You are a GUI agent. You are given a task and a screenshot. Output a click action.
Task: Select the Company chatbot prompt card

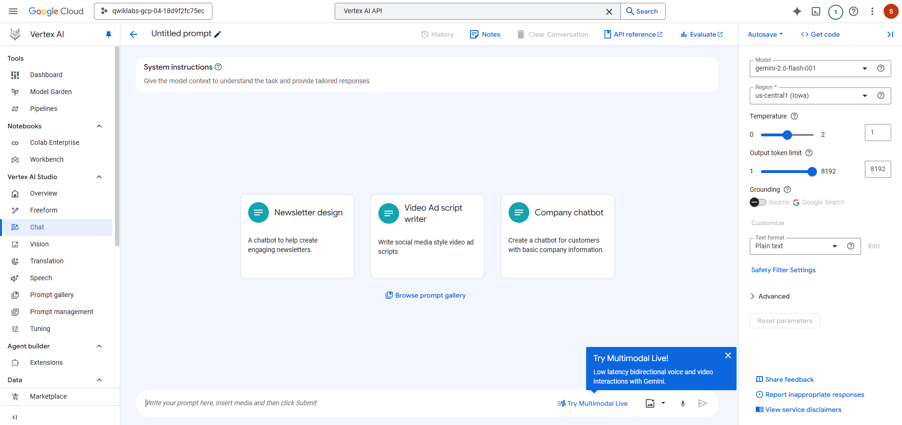pyautogui.click(x=557, y=236)
